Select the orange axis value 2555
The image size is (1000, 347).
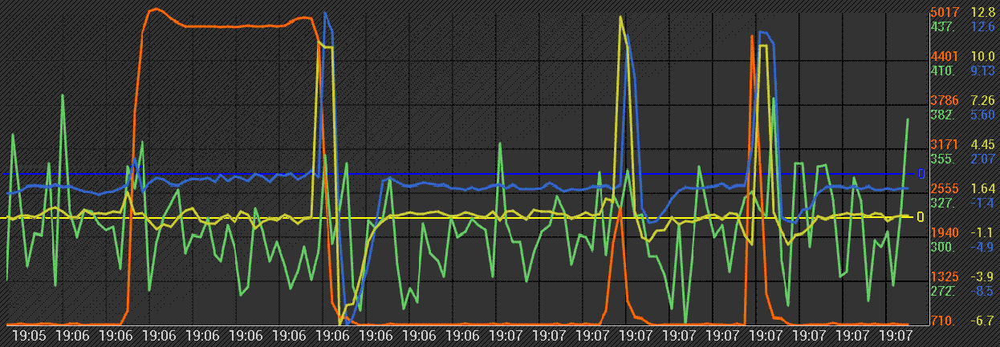[944, 188]
